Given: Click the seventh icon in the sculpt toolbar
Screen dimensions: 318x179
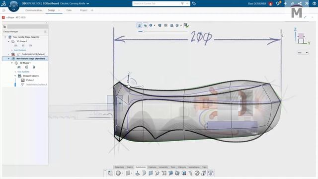Looking at the screenshot, I should pos(177,25).
